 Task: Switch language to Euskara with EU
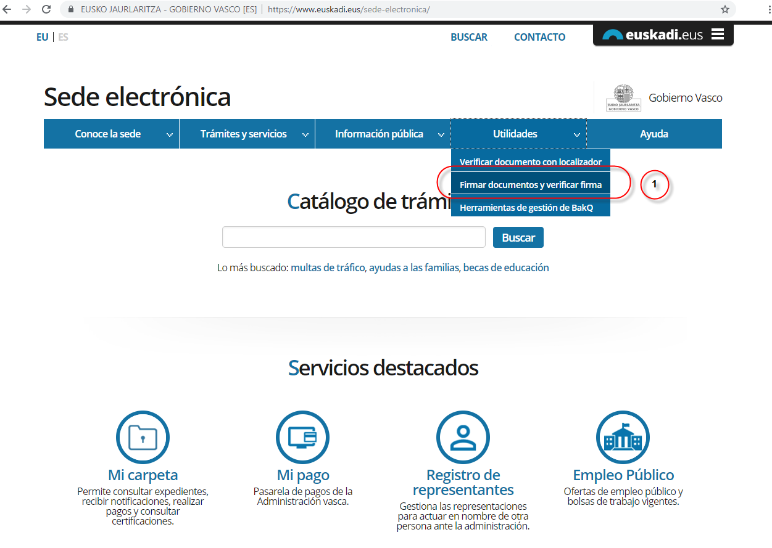click(x=42, y=37)
